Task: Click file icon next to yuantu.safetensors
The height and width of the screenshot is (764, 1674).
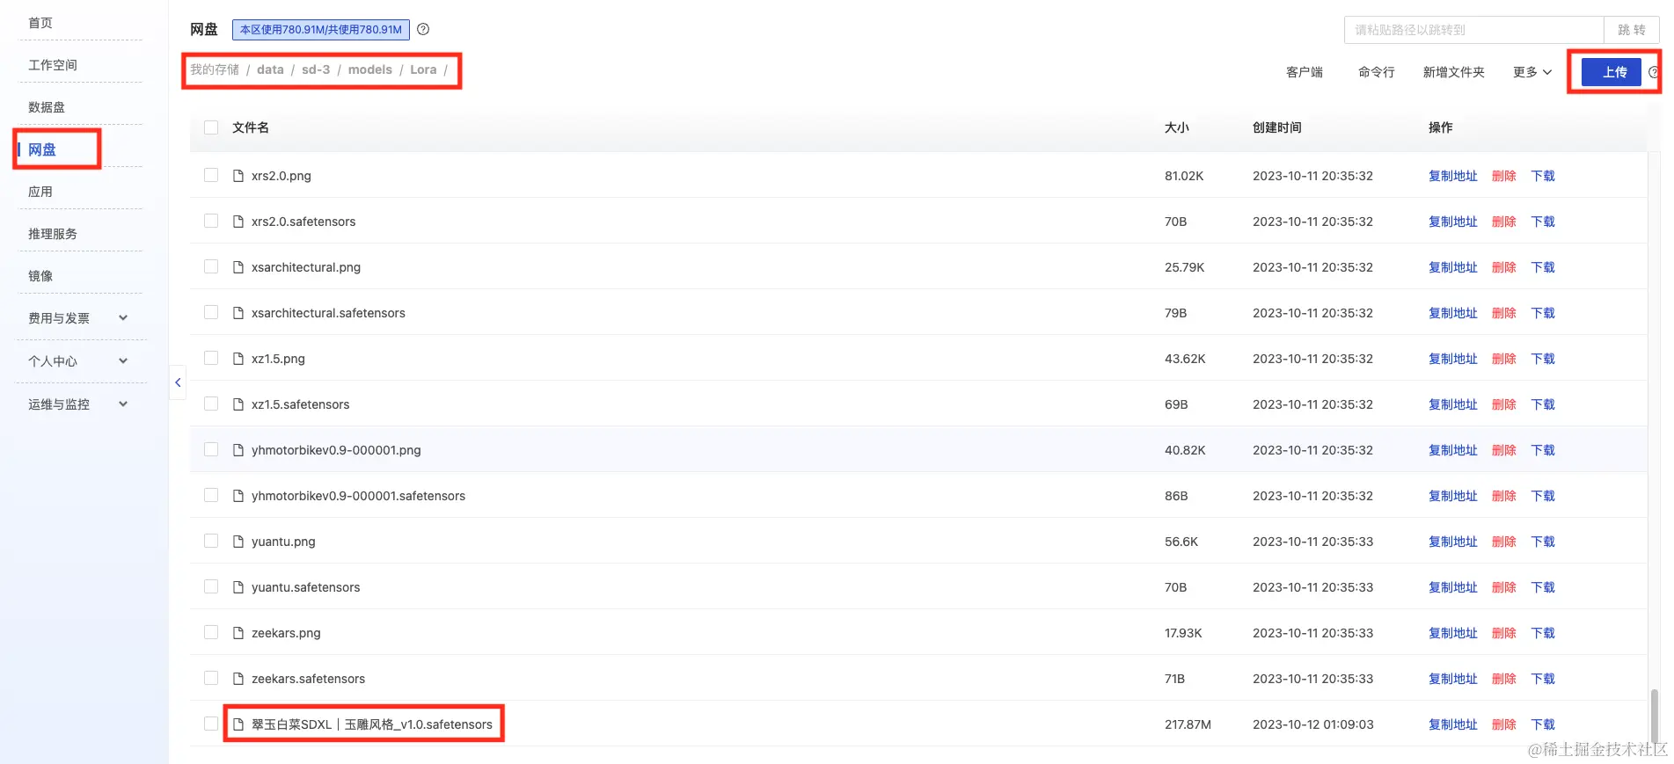Action: coord(238,587)
